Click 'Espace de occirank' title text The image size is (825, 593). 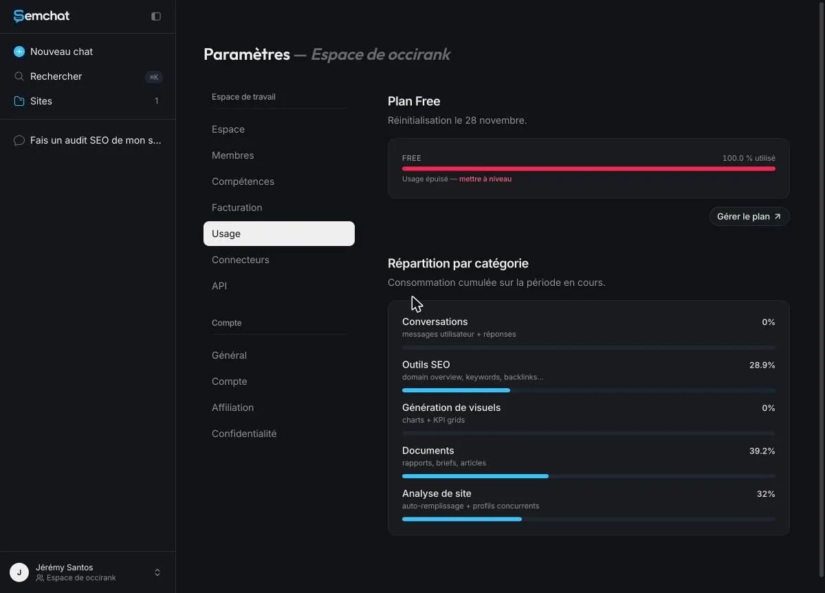(x=381, y=54)
